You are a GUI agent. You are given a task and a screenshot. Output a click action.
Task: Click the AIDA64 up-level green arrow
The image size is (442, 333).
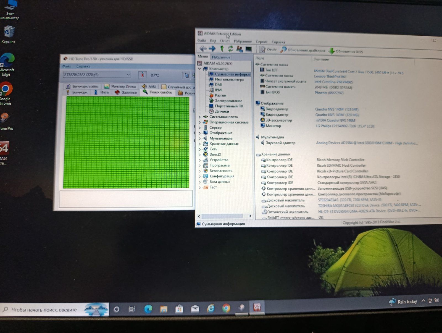pos(222,49)
